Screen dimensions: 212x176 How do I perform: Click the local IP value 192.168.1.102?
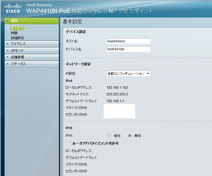coord(117,88)
